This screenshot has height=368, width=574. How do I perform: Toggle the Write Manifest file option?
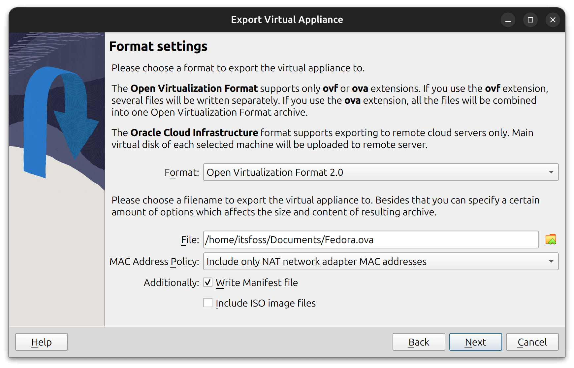208,282
